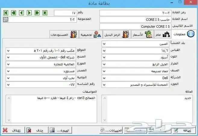Open the المستودعات warehouses tab
This screenshot has width=198, height=136.
[64, 34]
